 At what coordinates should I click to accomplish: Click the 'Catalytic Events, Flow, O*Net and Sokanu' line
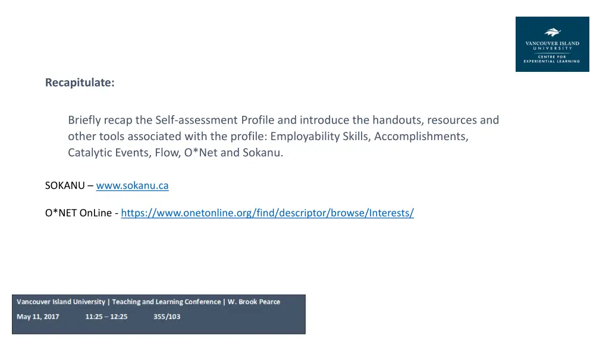(175, 153)
